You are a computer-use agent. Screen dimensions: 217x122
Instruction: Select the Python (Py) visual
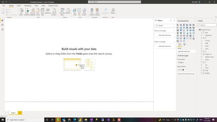178,38
